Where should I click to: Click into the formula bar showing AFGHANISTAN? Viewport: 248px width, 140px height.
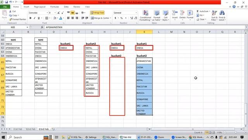145,27
